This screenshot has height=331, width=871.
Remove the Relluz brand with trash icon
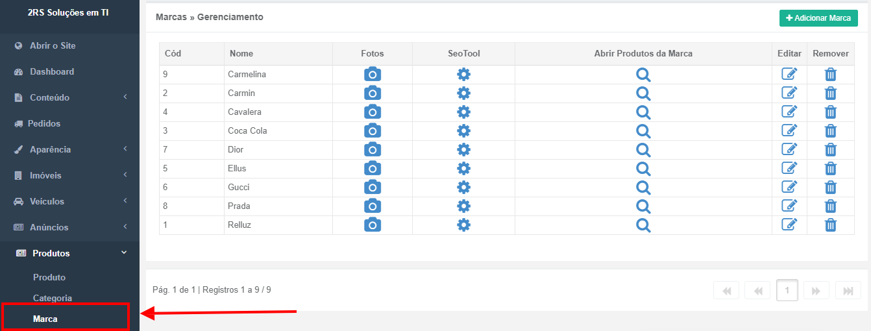(830, 225)
